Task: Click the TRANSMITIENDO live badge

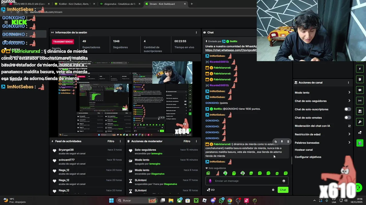Action: pos(63,42)
